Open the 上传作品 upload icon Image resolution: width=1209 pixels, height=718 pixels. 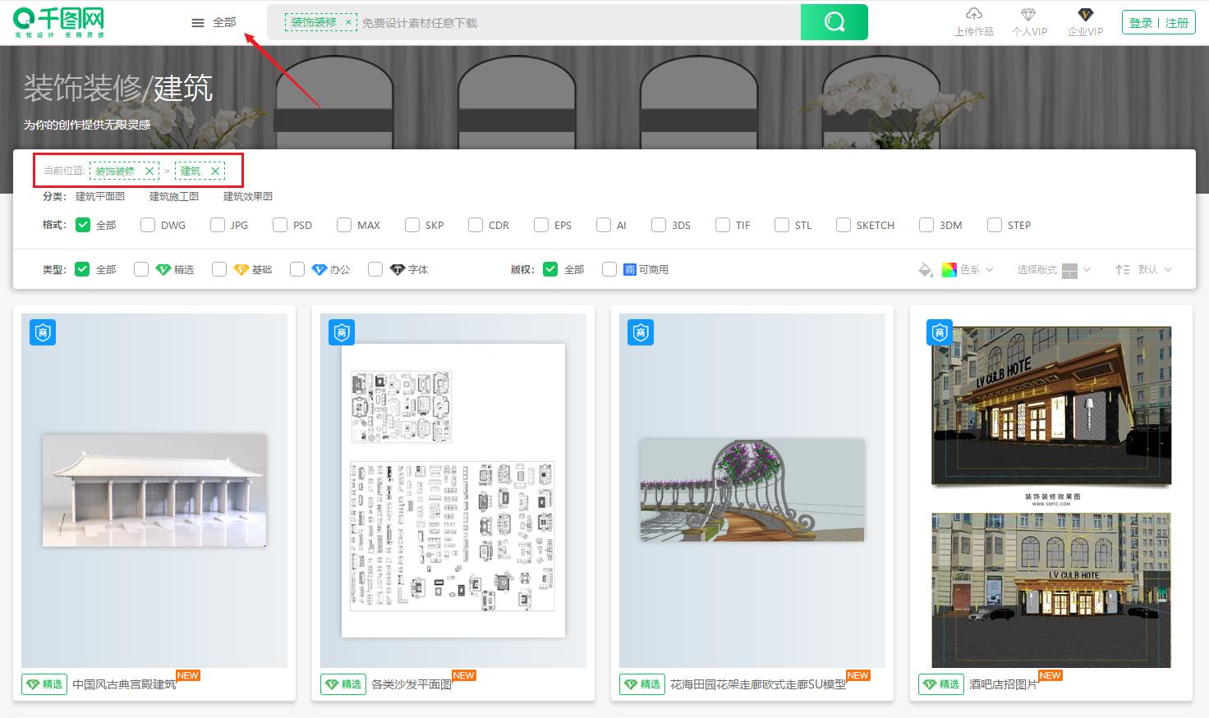click(973, 15)
